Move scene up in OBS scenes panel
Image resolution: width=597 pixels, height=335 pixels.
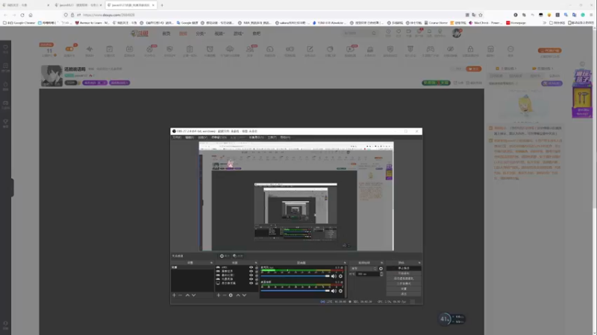(187, 295)
